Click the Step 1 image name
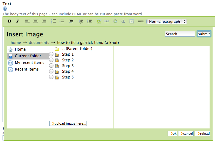 pyautogui.click(x=68, y=54)
